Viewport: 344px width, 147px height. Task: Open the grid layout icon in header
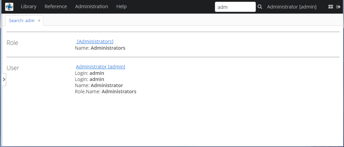tap(330, 7)
